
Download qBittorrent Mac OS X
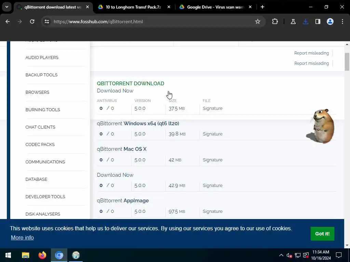tap(122, 149)
